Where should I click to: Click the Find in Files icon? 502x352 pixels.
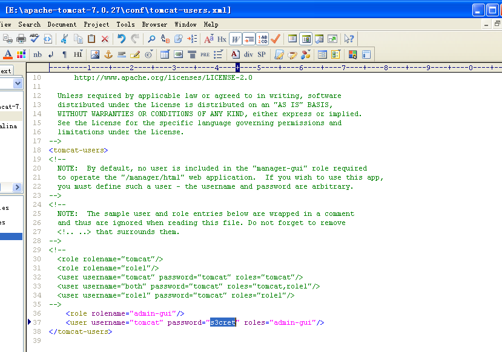(x=179, y=39)
